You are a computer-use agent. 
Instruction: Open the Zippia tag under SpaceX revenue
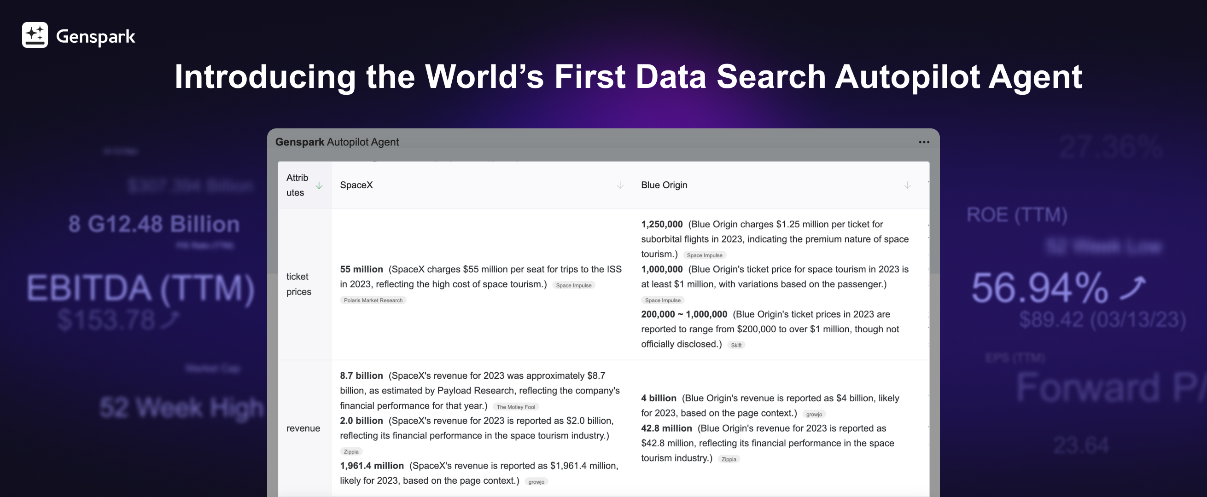[351, 451]
